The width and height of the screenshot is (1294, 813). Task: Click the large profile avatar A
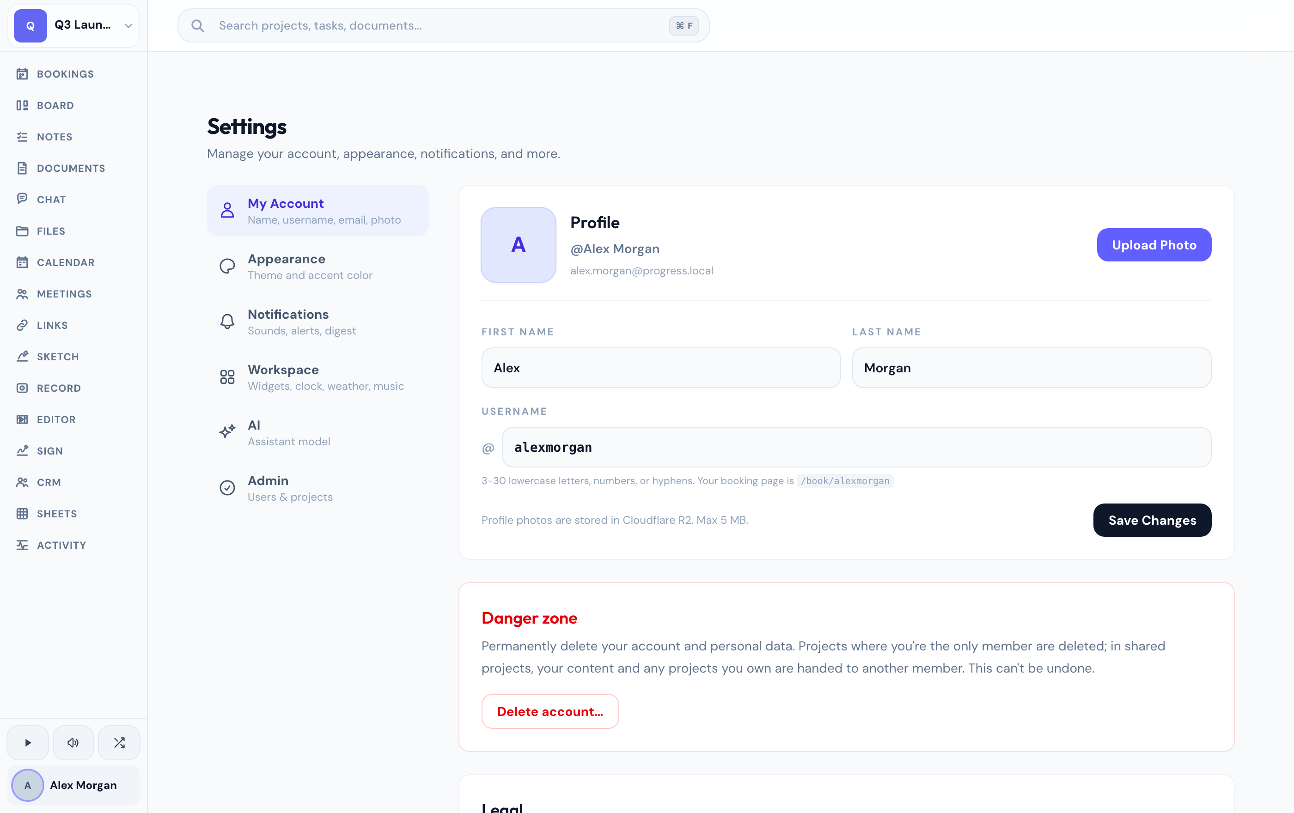[519, 245]
